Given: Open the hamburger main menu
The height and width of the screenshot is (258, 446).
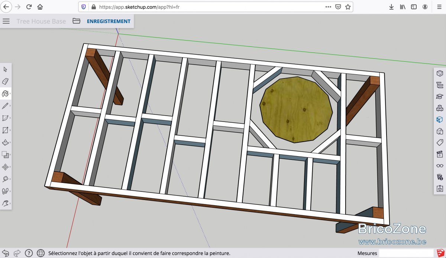Looking at the screenshot, I should [x=6, y=21].
